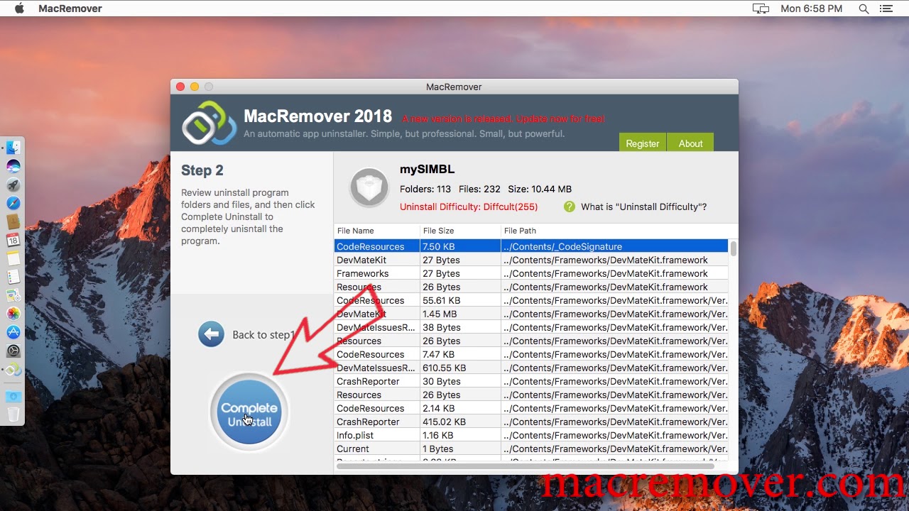Viewport: 909px width, 511px height.
Task: Open the Trash in the Dock
Action: pos(13,414)
